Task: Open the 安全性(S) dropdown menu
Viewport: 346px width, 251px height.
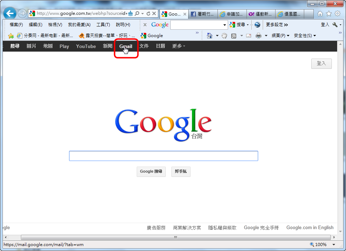Action: (305, 36)
